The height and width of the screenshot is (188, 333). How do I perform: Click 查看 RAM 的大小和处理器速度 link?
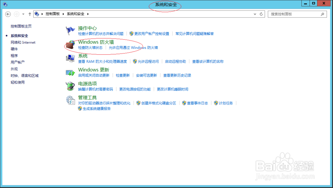click(102, 61)
